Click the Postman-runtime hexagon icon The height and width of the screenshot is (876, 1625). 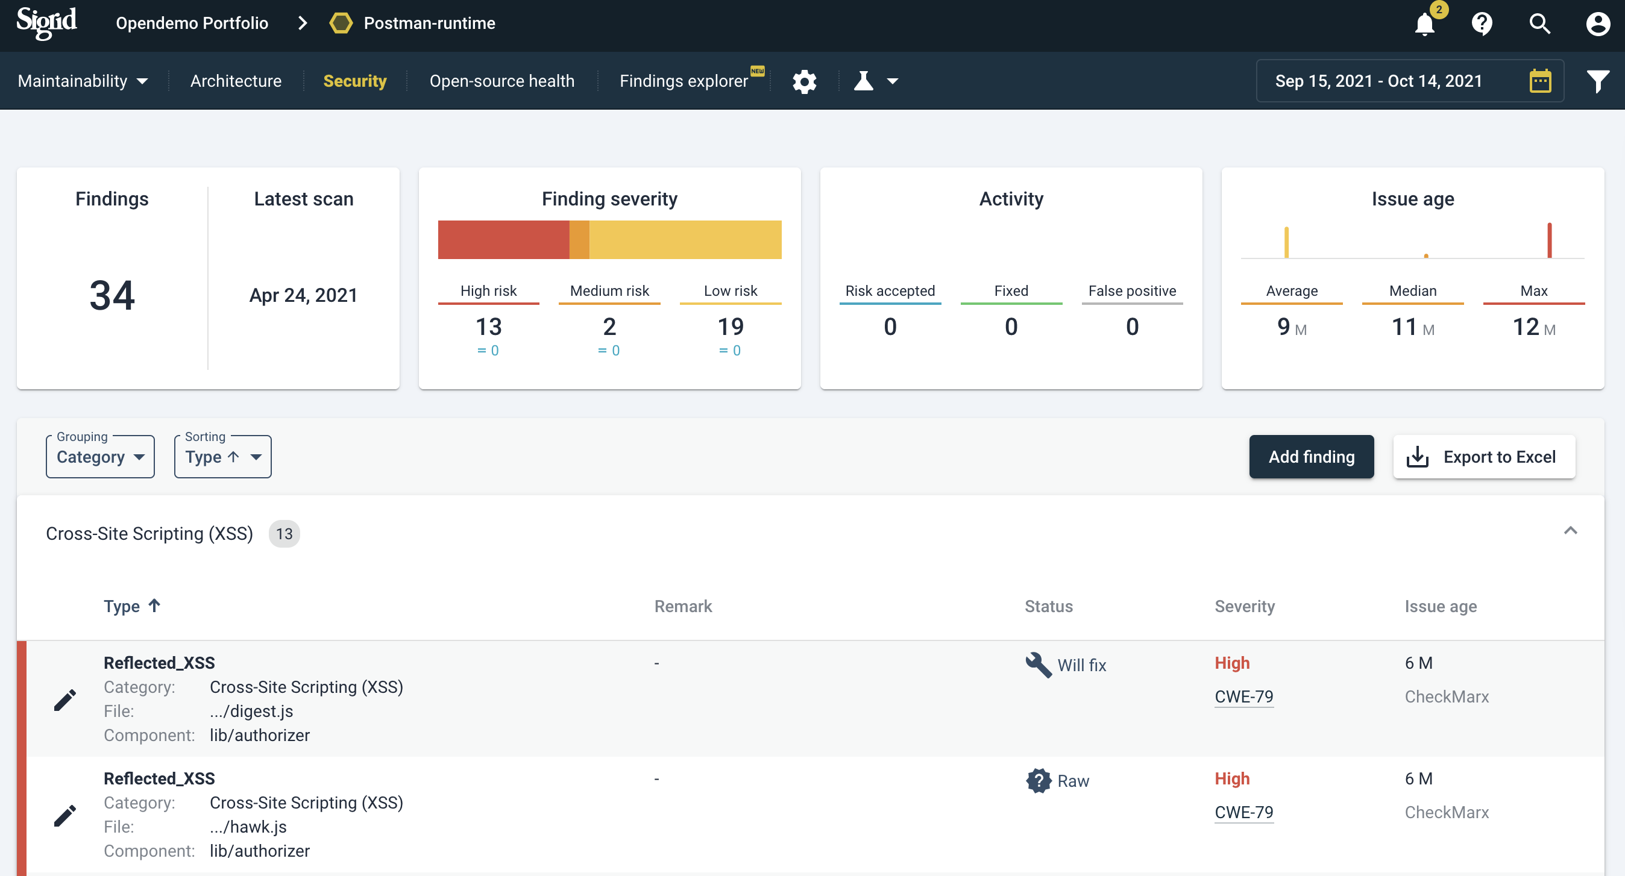(341, 23)
